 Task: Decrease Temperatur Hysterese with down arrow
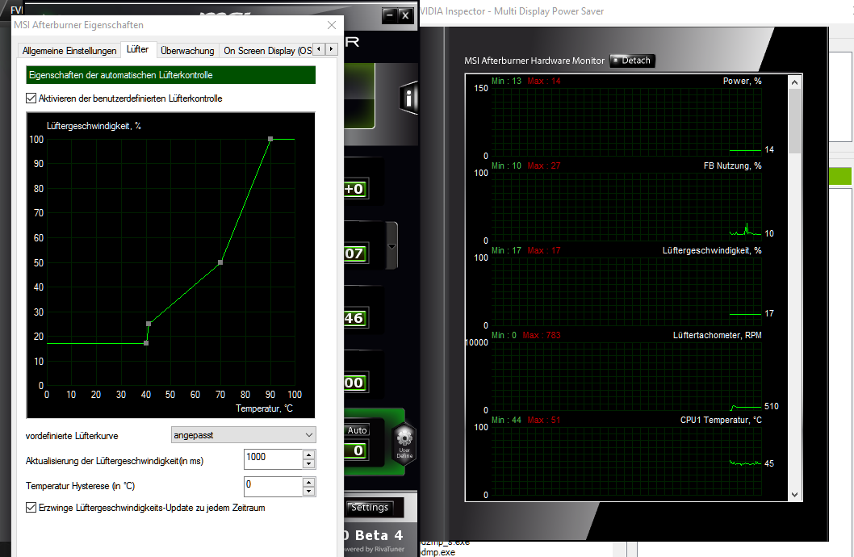click(309, 491)
